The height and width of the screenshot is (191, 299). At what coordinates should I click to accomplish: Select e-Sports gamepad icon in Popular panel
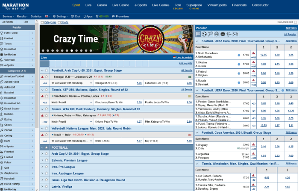point(235,34)
